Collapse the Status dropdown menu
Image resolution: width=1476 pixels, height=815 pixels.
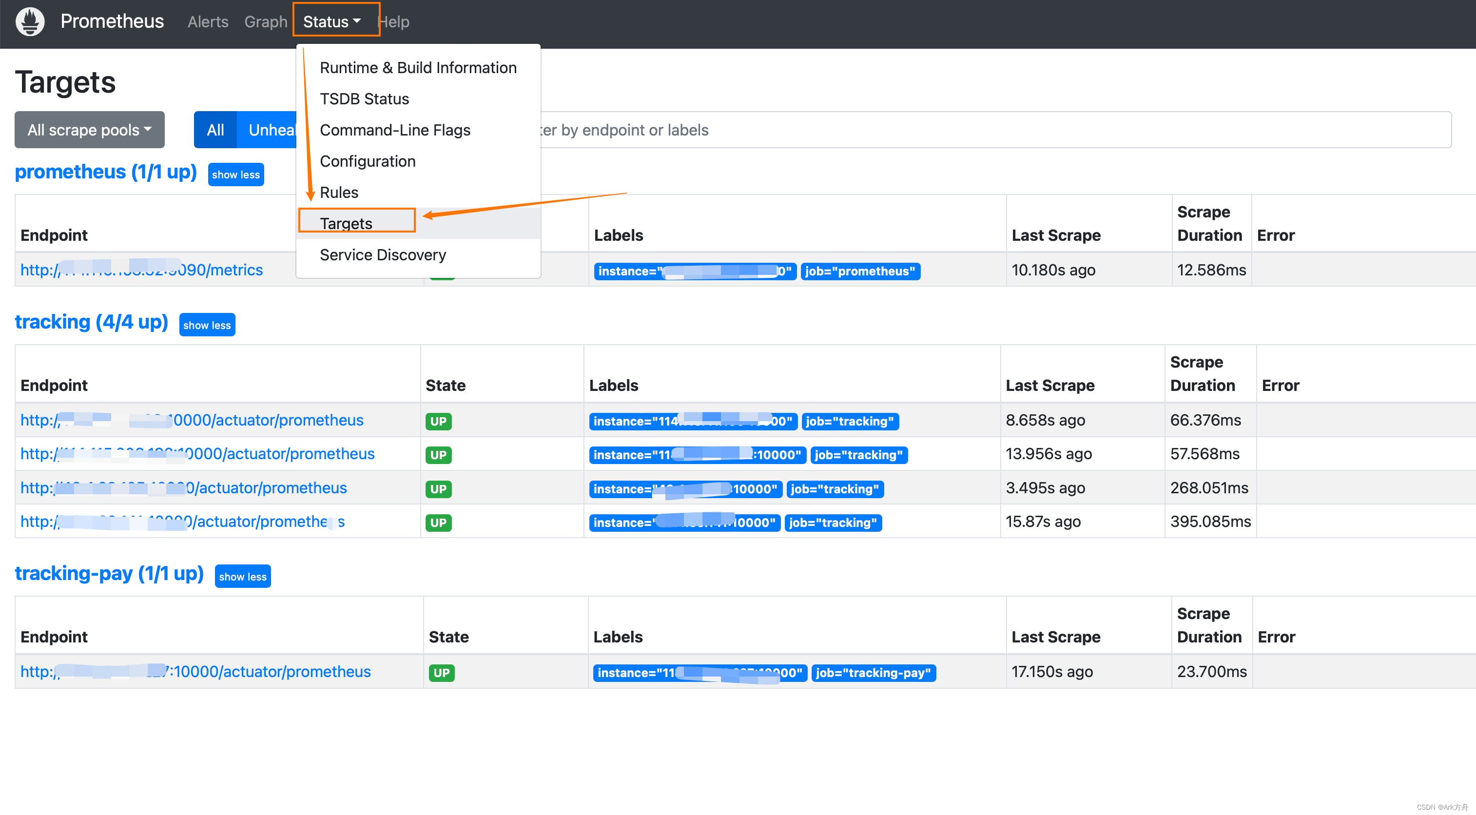332,22
